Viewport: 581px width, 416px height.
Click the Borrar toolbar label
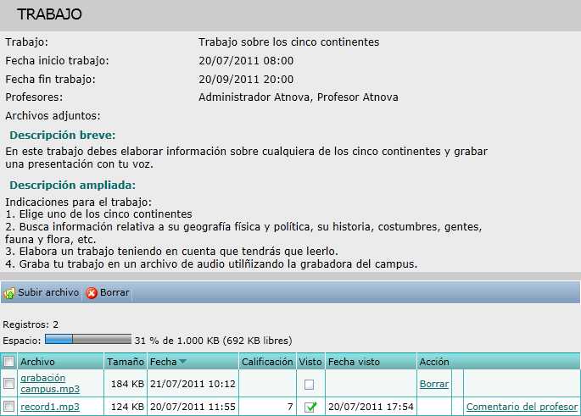click(115, 292)
